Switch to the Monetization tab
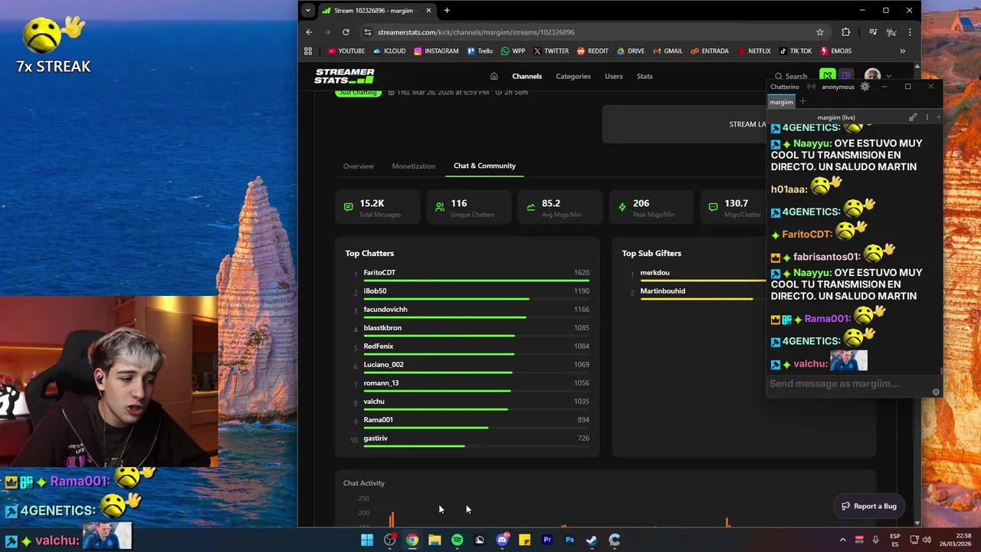 (x=413, y=166)
